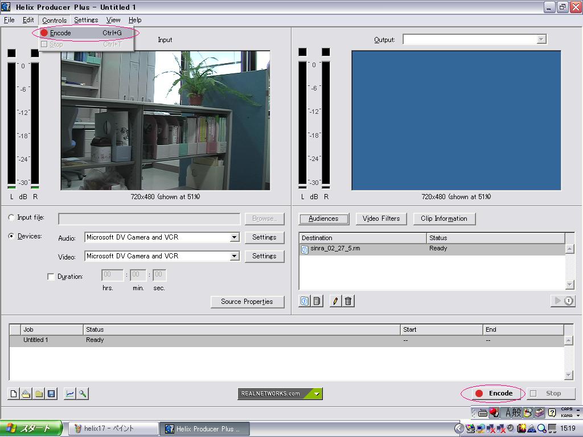Click the Destination column header
583x437 pixels.
click(363, 238)
